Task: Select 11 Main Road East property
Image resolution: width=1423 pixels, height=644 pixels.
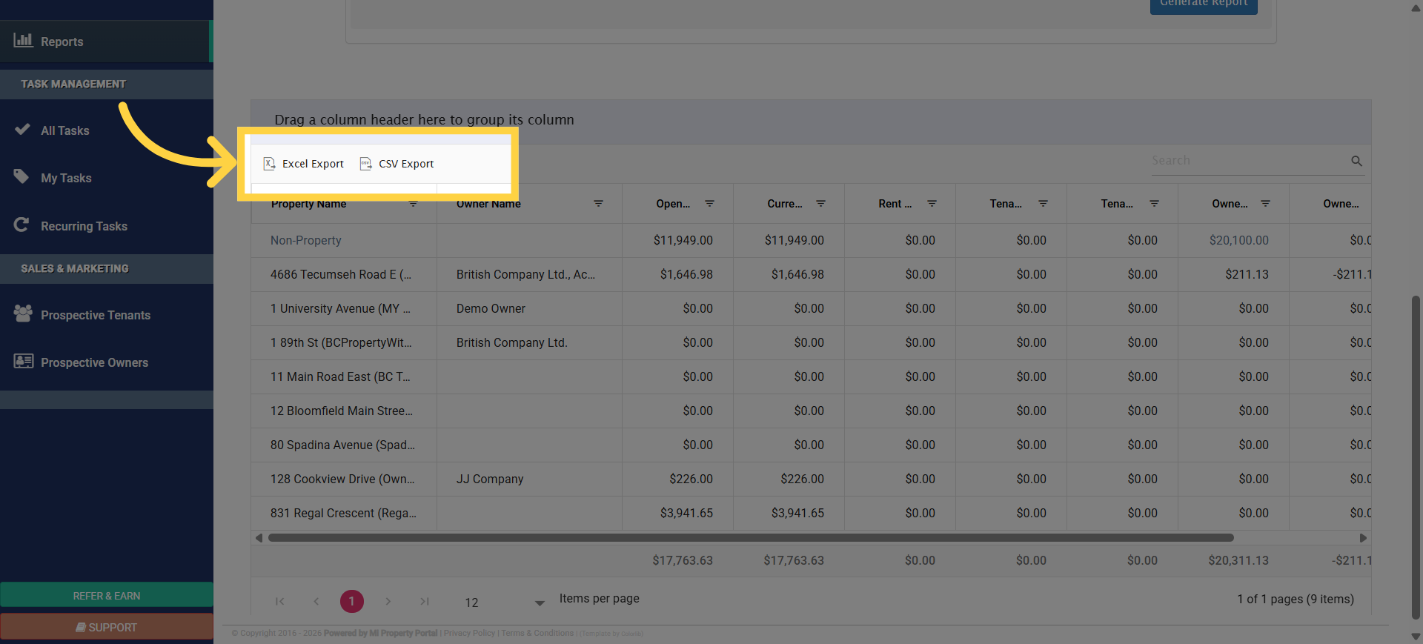Action: click(340, 376)
